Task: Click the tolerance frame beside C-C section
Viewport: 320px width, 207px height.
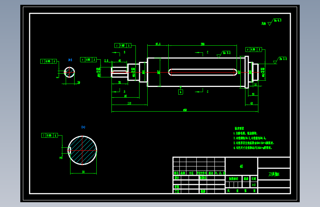Action: pos(49,135)
